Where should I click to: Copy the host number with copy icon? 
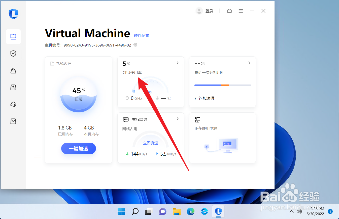135,45
